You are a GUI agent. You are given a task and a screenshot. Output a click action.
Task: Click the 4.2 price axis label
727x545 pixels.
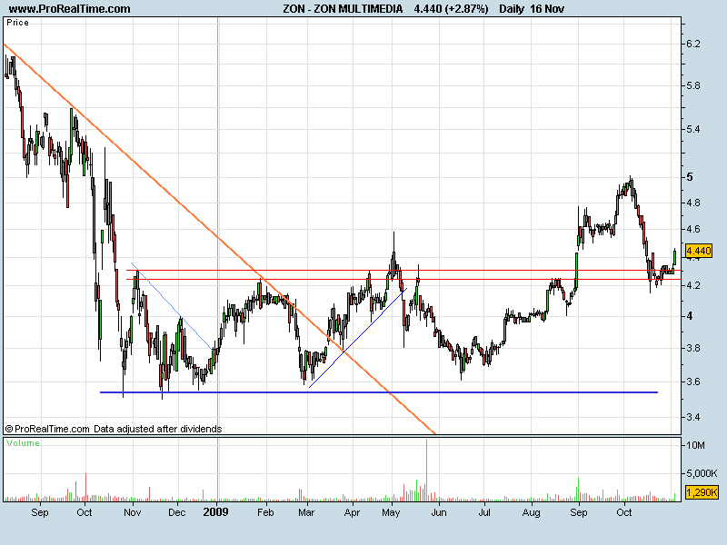[x=693, y=286]
